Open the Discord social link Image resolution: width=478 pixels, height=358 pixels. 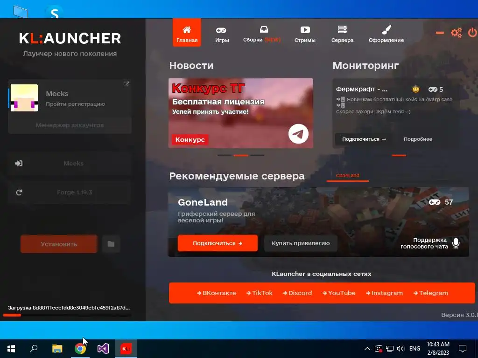pos(297,293)
